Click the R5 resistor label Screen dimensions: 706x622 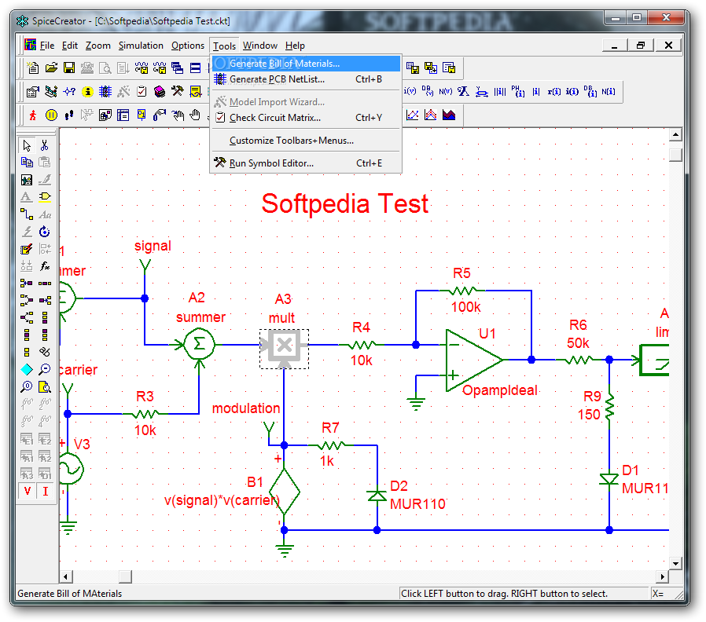tap(461, 273)
